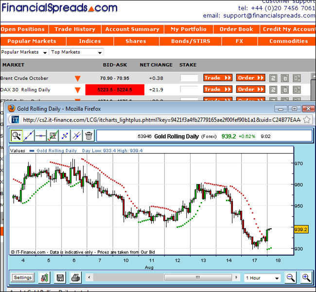Click the stake input for Brent Crude October
The image size is (316, 292).
tap(189, 78)
